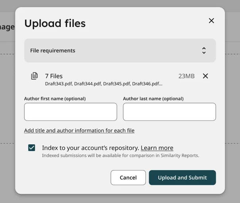Focus the Author first name field
This screenshot has height=203, width=240.
click(x=71, y=112)
